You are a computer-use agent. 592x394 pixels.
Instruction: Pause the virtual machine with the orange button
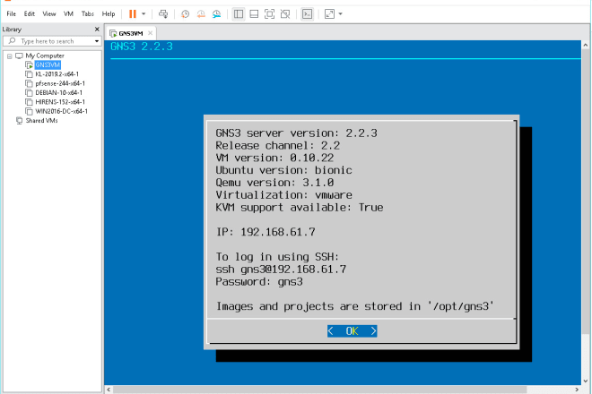[133, 14]
